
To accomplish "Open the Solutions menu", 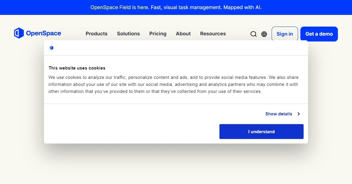I will (128, 34).
